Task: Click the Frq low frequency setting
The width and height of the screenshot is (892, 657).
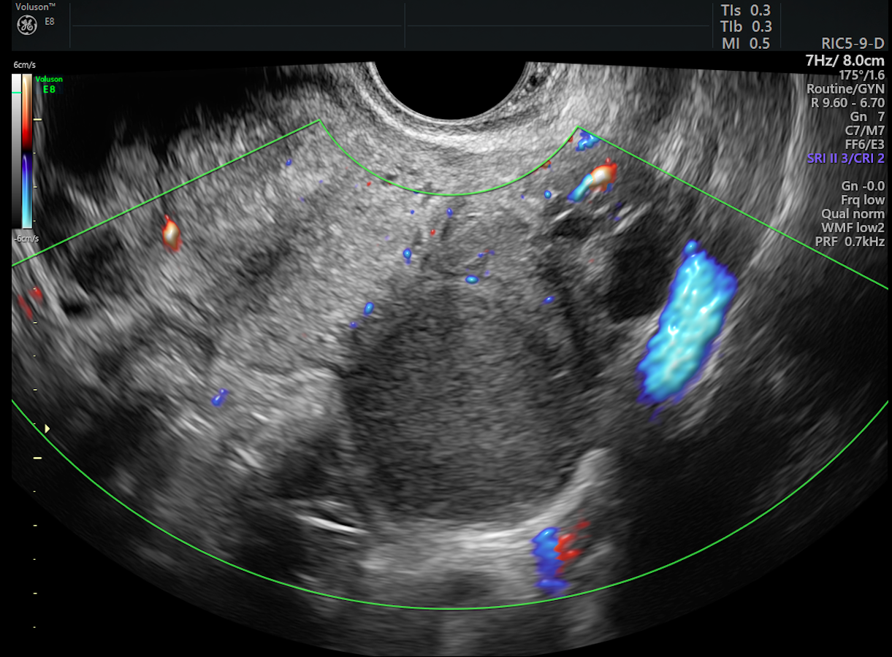Action: tap(863, 199)
